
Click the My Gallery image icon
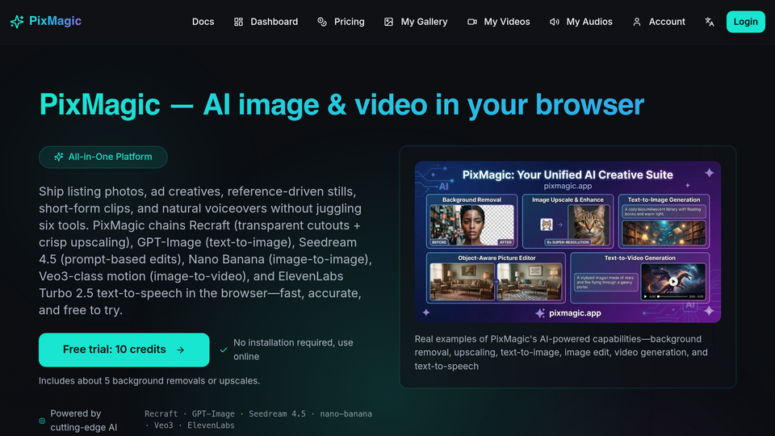388,22
